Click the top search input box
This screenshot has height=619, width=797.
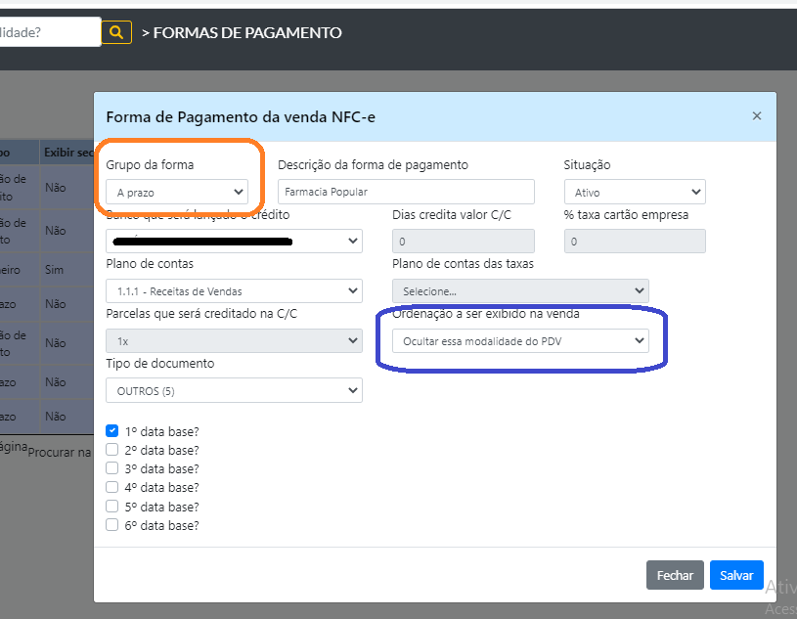pyautogui.click(x=49, y=32)
